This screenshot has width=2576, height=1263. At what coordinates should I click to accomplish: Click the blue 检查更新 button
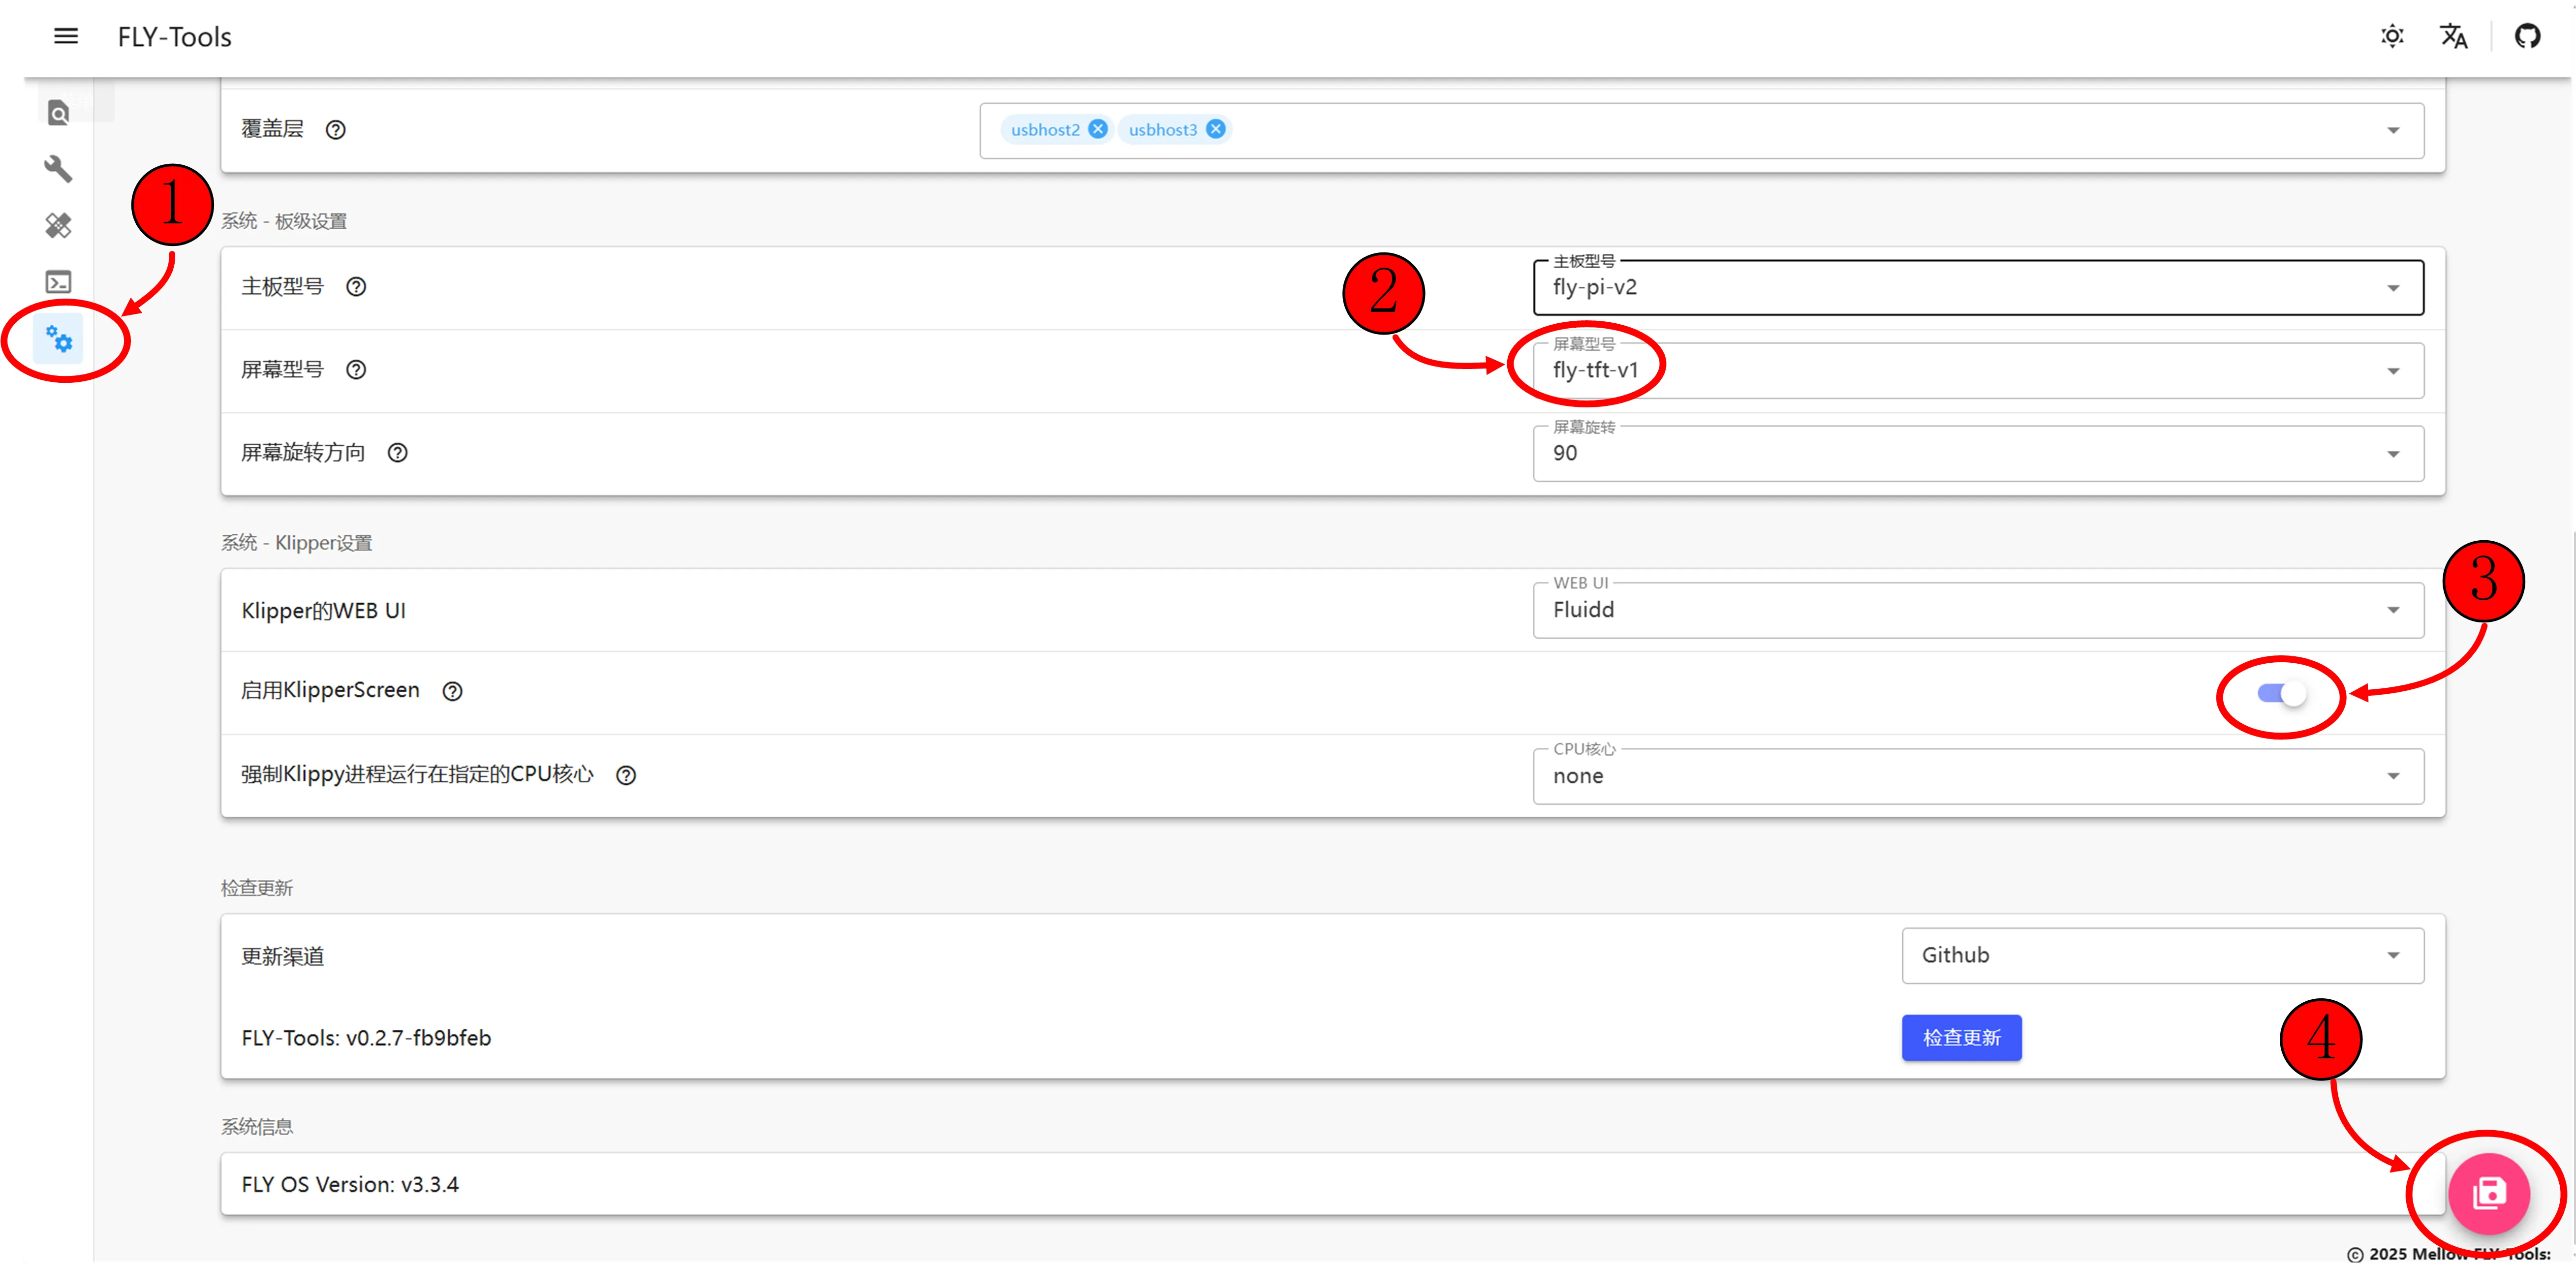click(1961, 1038)
